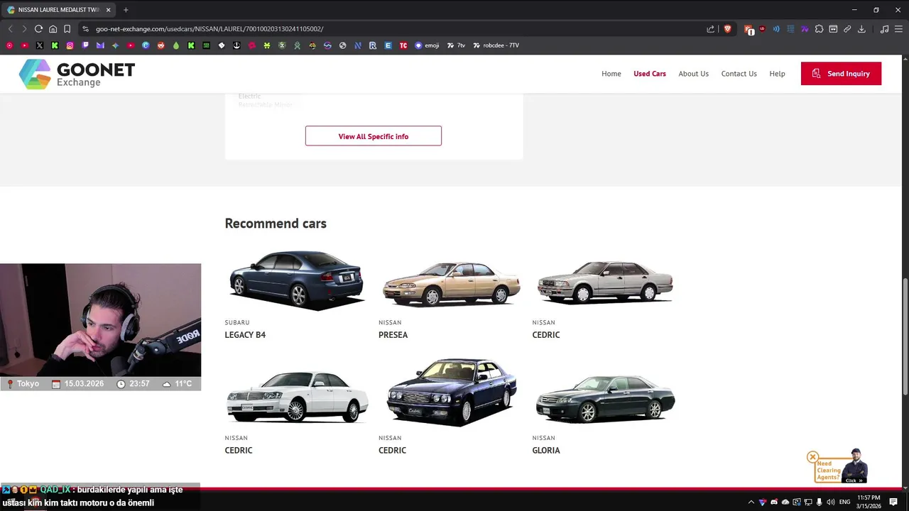
Task: Open a new browser tab
Action: click(126, 10)
